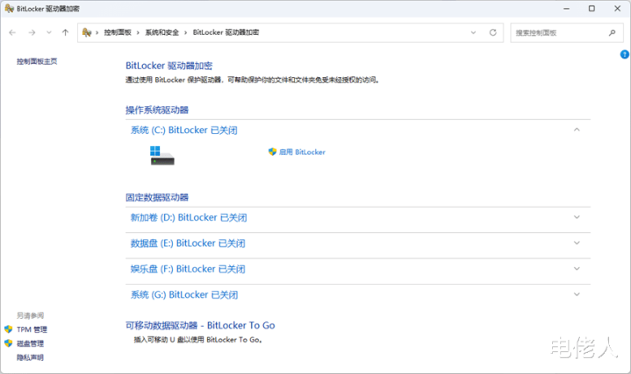Open 控制面板 breadcrumb
631x374 pixels.
[118, 32]
